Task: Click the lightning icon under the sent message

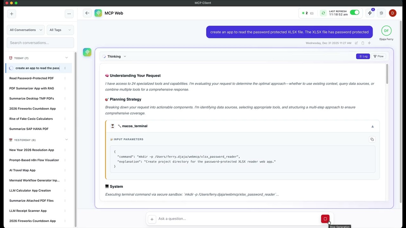Action: (369, 43)
